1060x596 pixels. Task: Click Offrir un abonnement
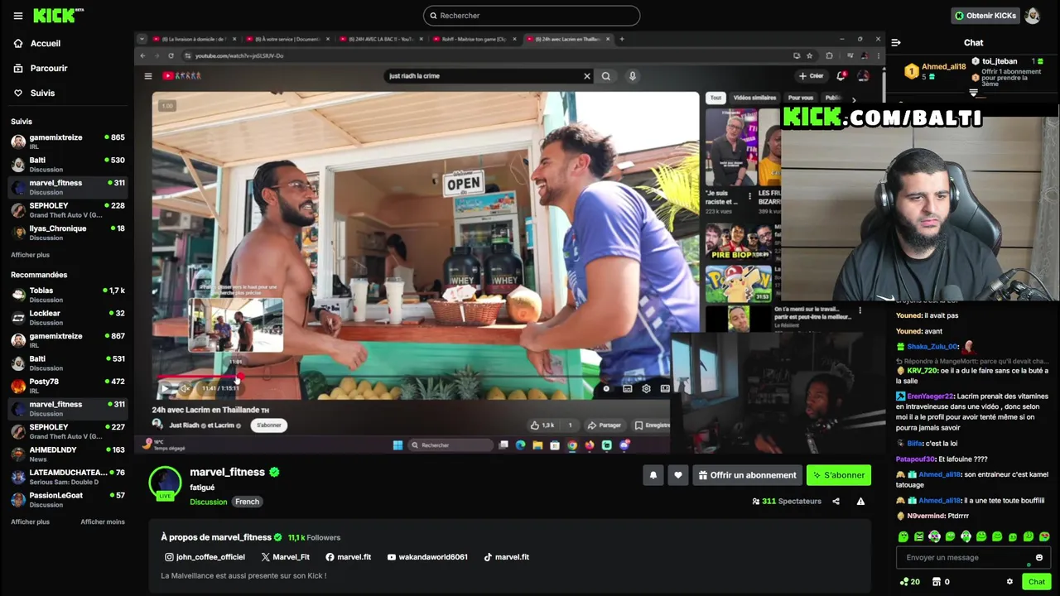[x=748, y=475]
